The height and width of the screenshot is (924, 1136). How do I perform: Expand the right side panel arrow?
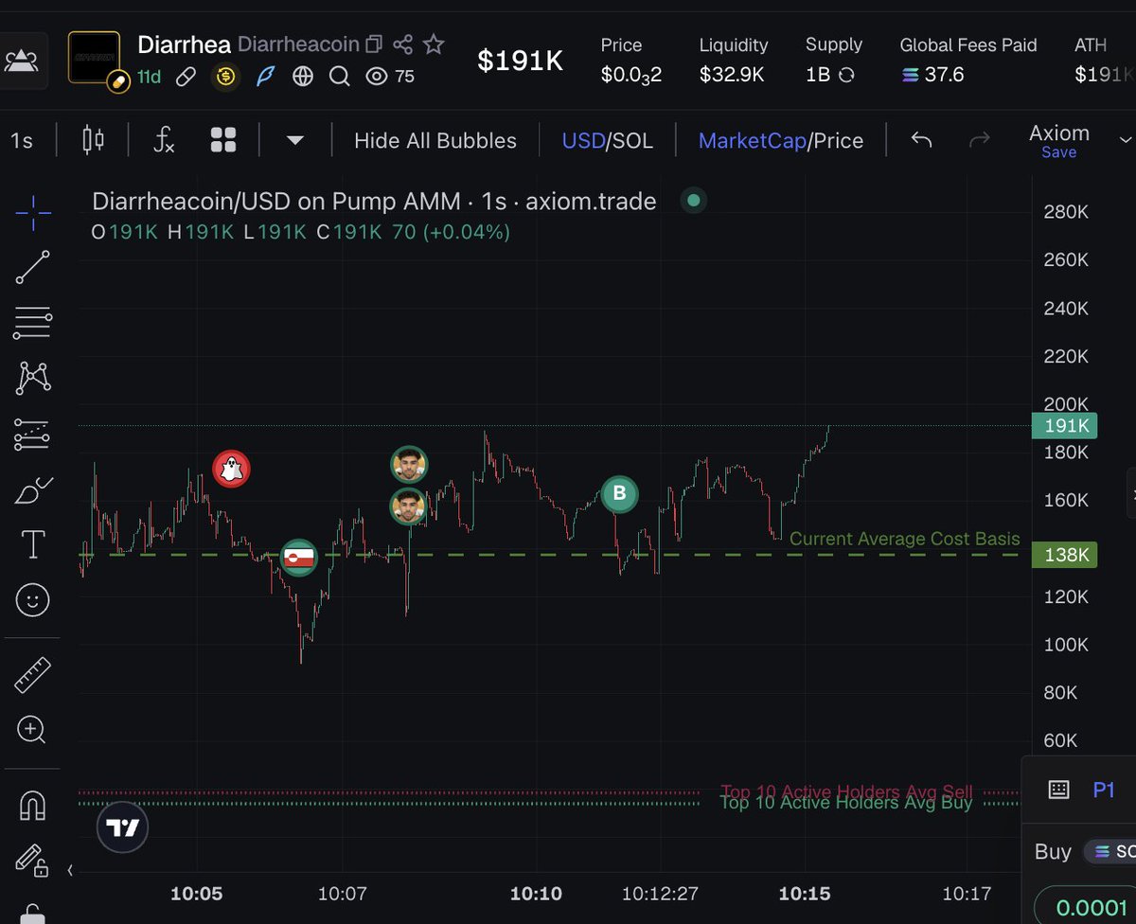pyautogui.click(x=1132, y=494)
